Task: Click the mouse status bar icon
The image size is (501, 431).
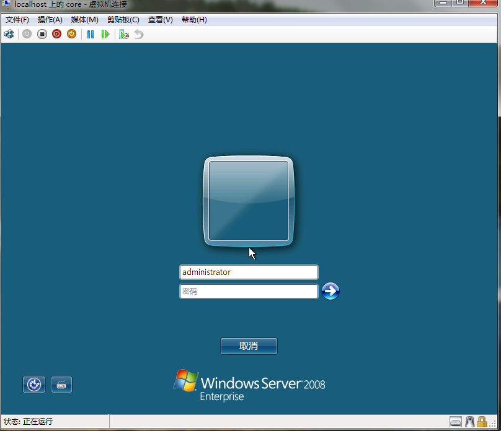Action: click(x=469, y=422)
